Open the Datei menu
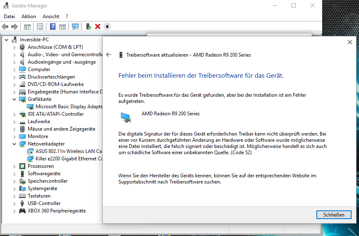 click(x=10, y=17)
